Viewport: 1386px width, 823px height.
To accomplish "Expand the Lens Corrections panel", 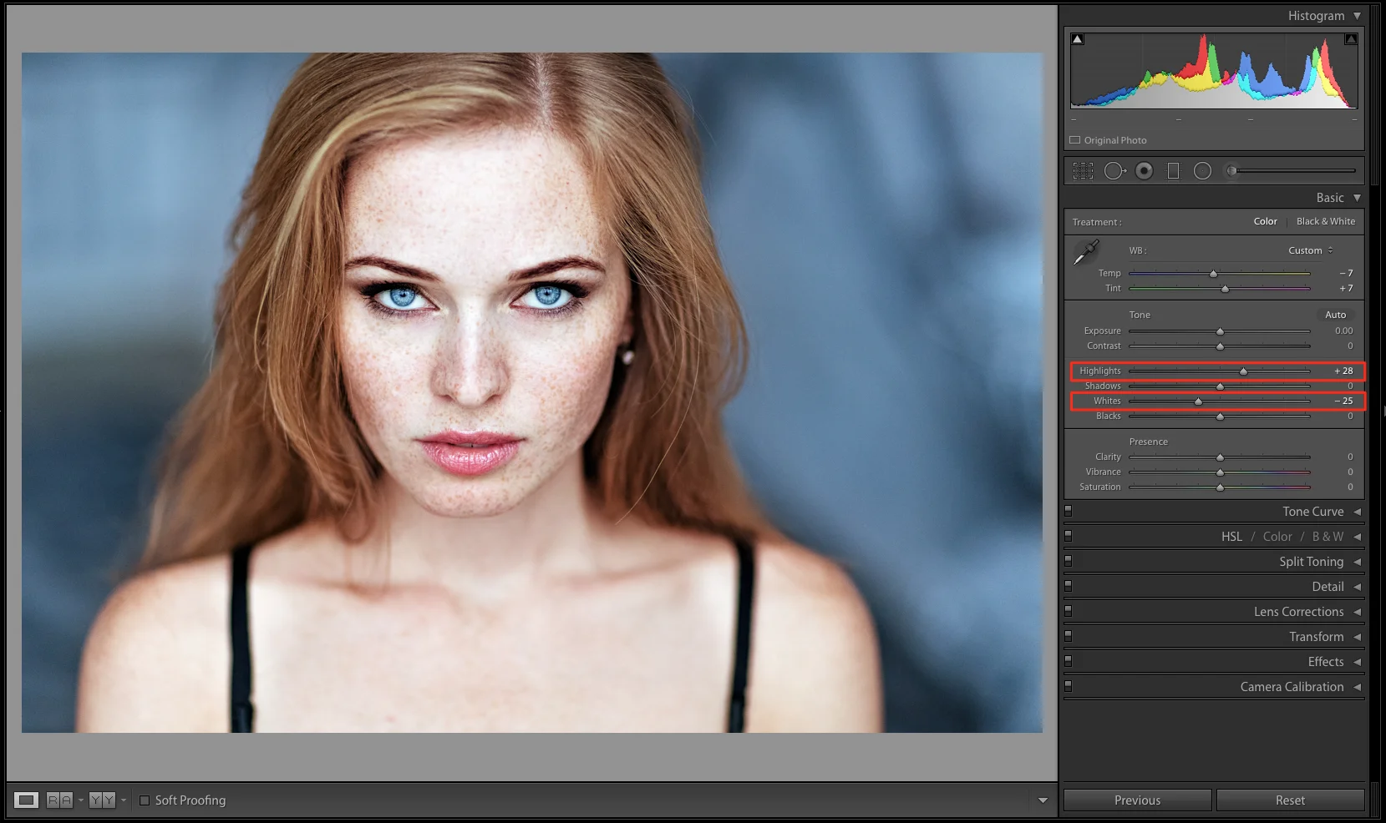I will 1298,612.
